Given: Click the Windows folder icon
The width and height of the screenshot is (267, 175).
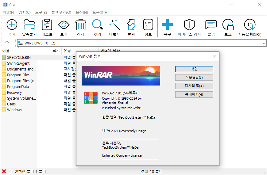Looking at the screenshot, I should (4, 110).
